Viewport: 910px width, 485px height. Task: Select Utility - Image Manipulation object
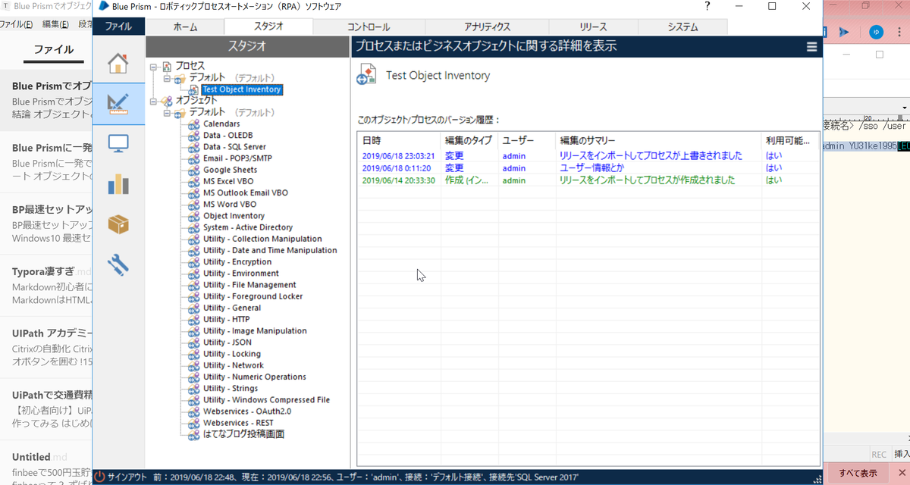coord(255,331)
